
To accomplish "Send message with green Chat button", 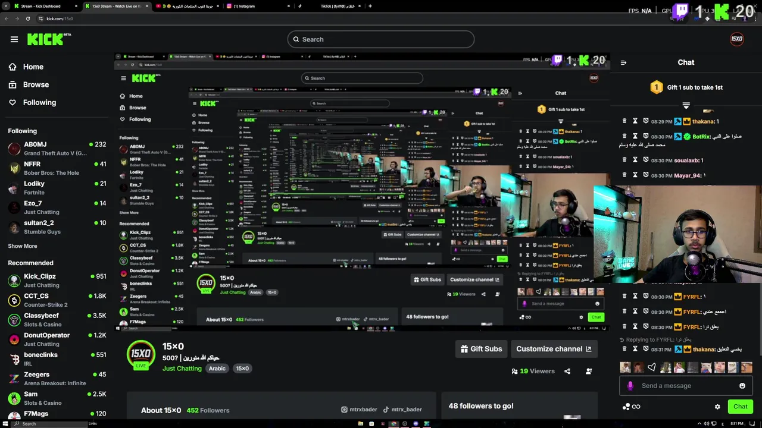I will (741, 407).
